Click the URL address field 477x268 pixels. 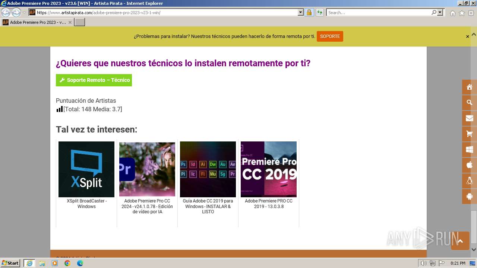167,13
